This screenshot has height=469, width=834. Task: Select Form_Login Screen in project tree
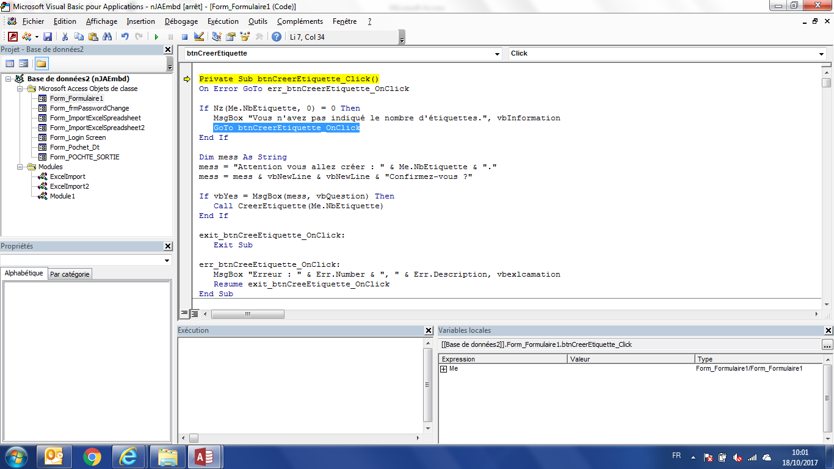[78, 137]
